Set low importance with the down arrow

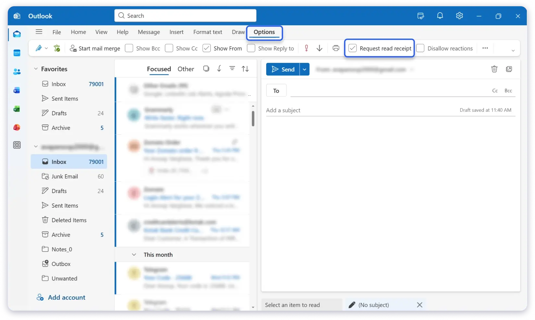coord(319,48)
